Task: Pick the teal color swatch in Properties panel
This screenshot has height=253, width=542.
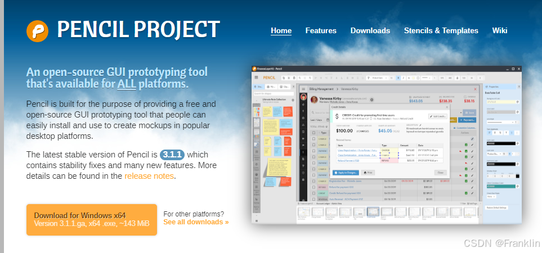Action: tap(500, 186)
